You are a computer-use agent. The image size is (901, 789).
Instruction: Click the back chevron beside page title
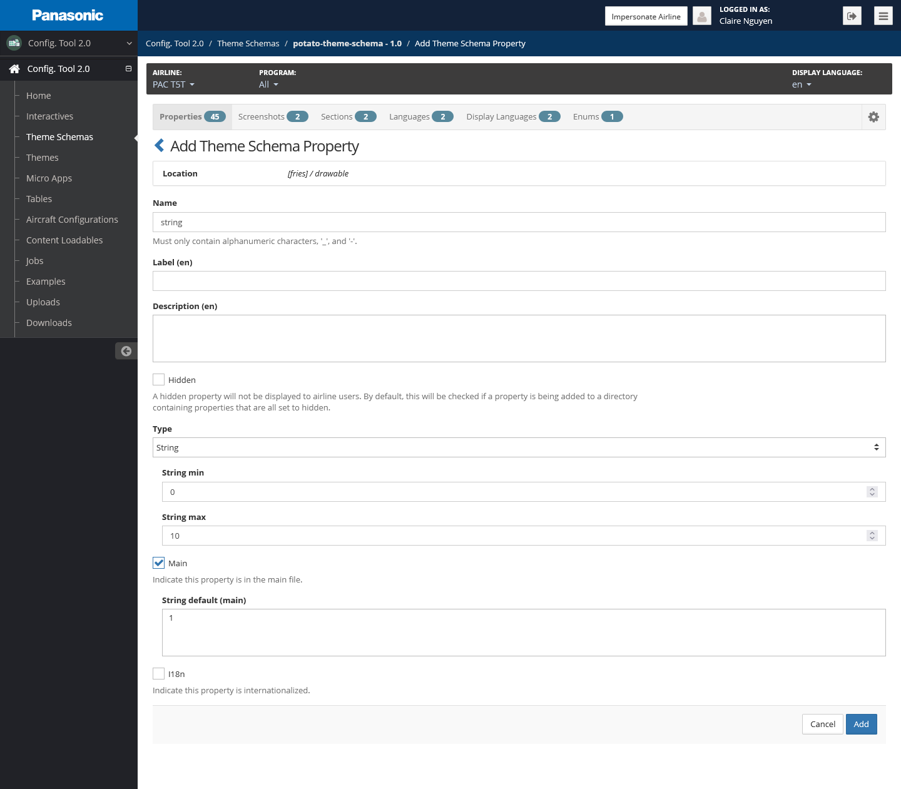click(160, 146)
